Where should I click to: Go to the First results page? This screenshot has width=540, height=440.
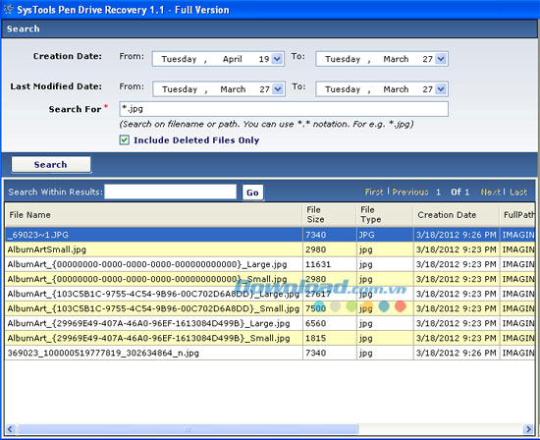pyautogui.click(x=374, y=192)
